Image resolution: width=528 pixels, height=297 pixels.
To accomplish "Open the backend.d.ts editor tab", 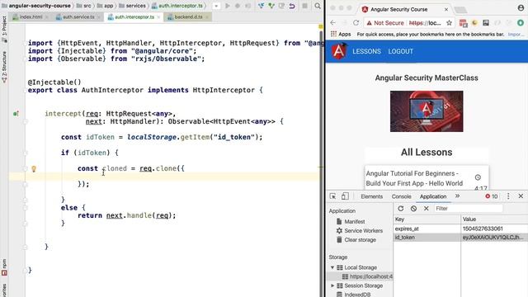I will tap(188, 16).
